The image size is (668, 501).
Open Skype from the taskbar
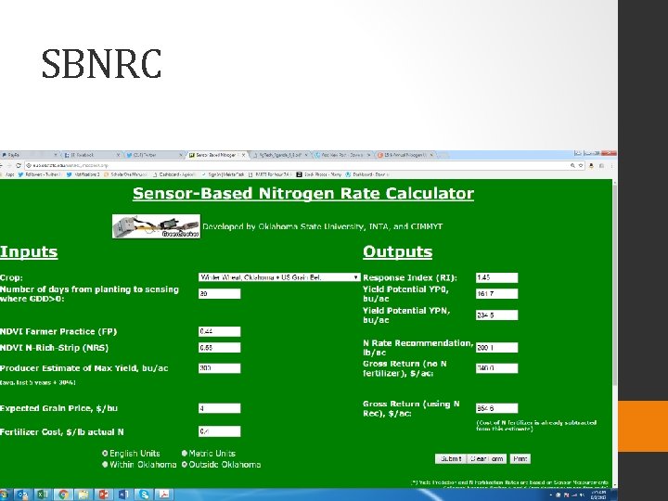144,495
